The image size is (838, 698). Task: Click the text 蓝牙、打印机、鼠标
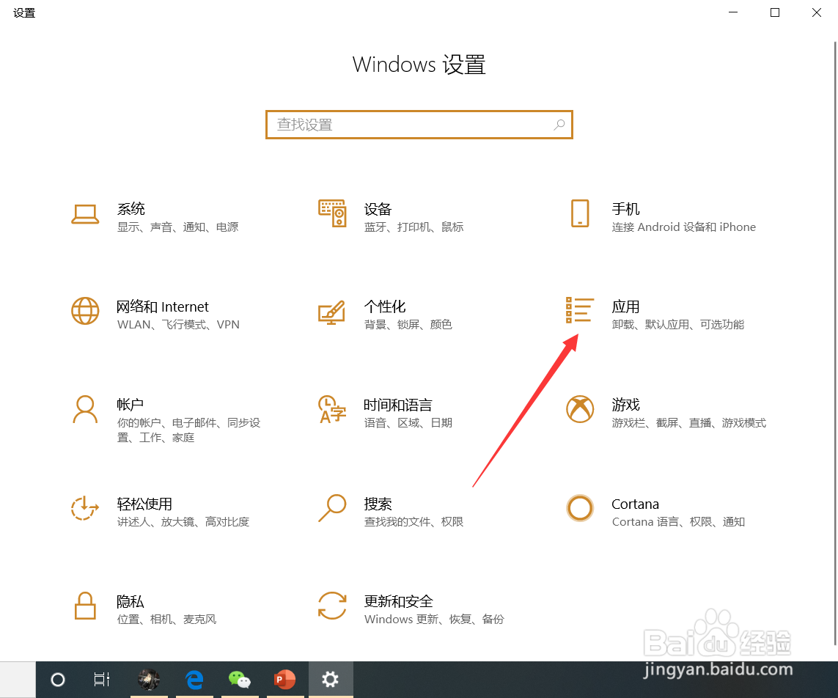pyautogui.click(x=414, y=227)
